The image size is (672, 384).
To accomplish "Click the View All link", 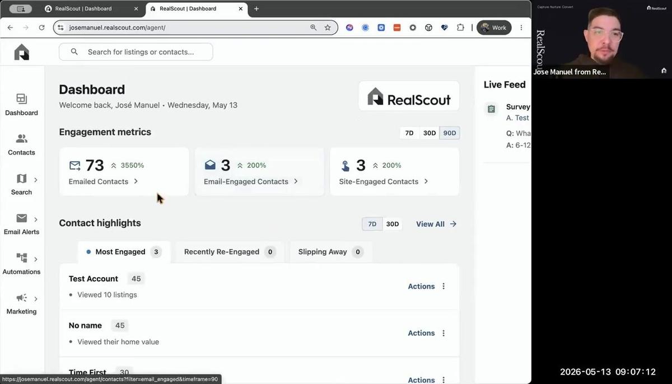I will click(x=436, y=224).
